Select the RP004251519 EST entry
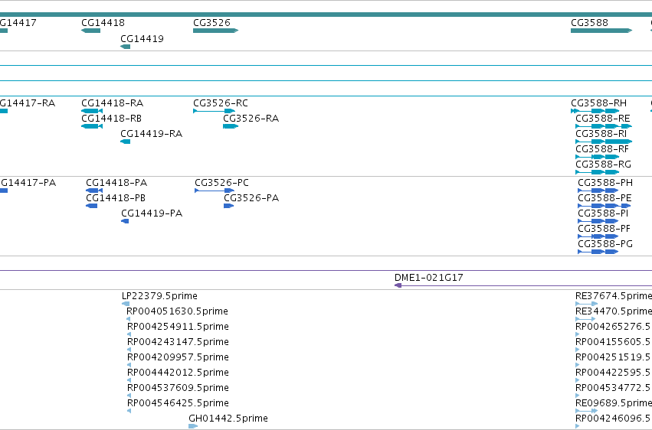The image size is (652, 430). pos(578,365)
